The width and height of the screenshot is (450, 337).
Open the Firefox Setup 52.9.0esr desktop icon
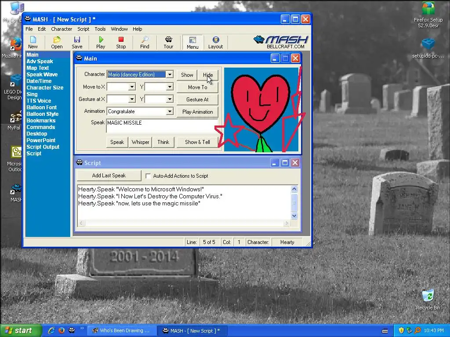pyautogui.click(x=428, y=15)
